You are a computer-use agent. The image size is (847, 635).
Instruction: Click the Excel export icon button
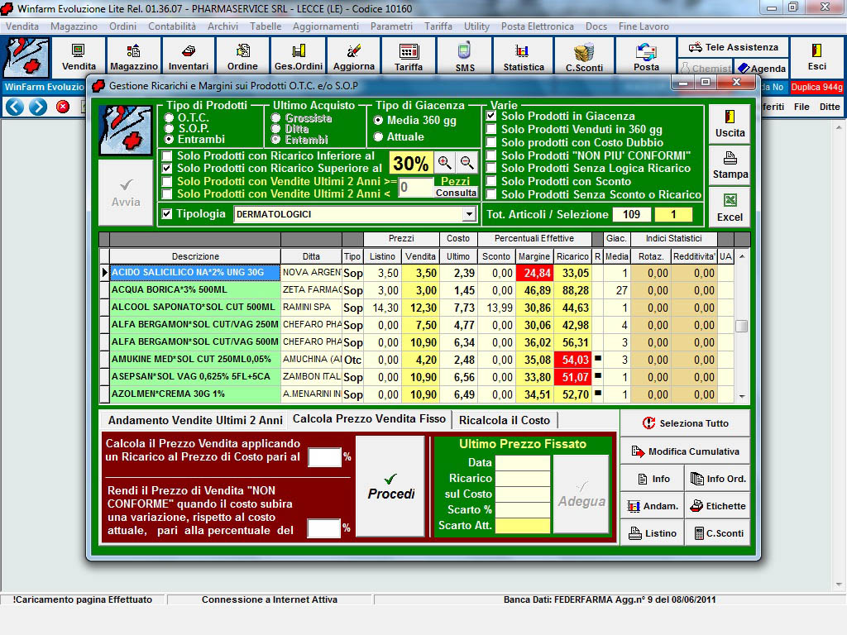(x=730, y=207)
